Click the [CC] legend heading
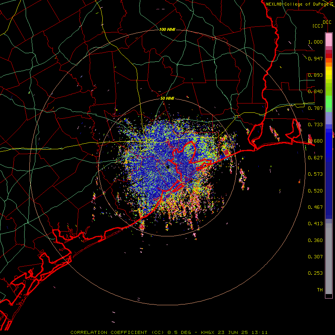 pyautogui.click(x=318, y=26)
